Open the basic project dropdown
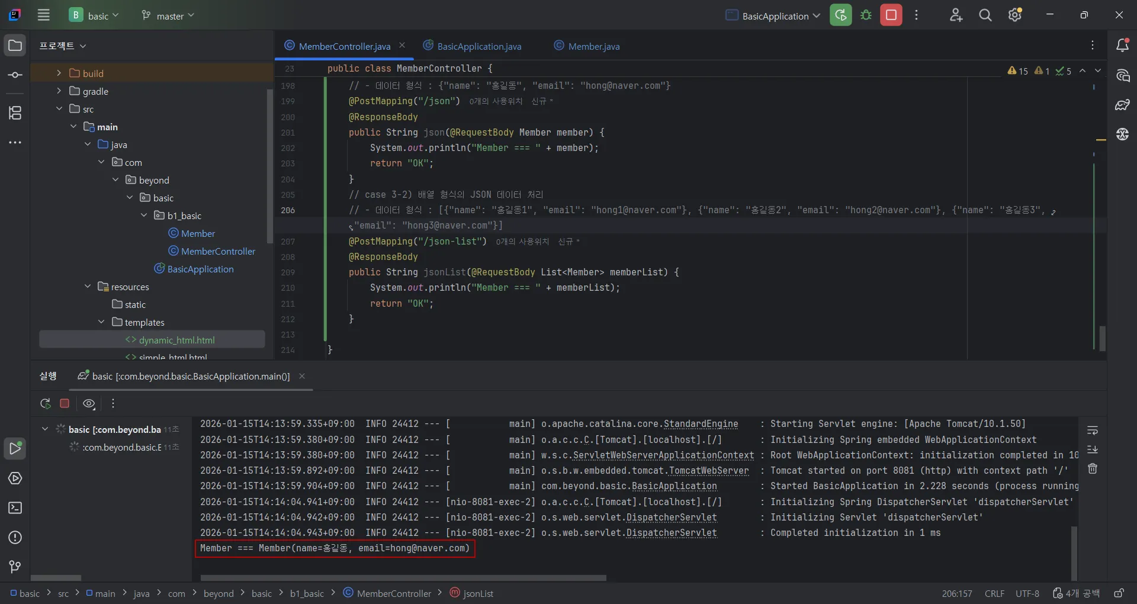 [x=94, y=15]
